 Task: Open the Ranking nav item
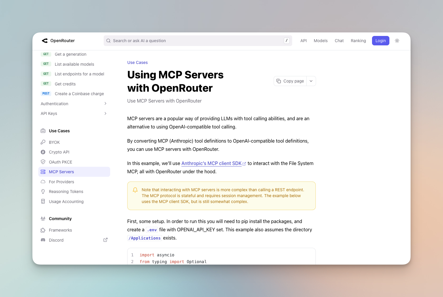pyautogui.click(x=358, y=41)
